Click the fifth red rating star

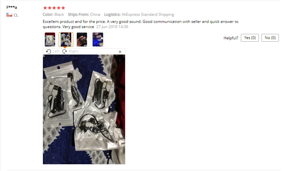pyautogui.click(x=63, y=8)
